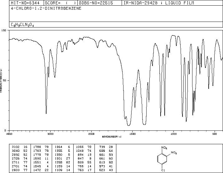This screenshot has width=223, height=173.
Task: Select the 1066 peak row
Action: (84, 147)
